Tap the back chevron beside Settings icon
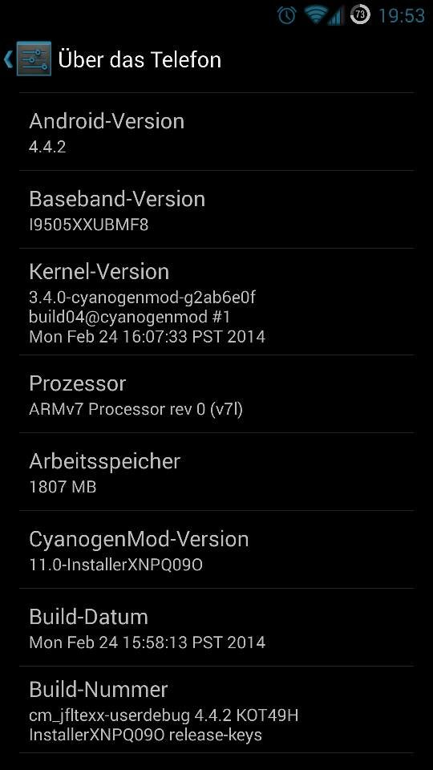 (8, 59)
